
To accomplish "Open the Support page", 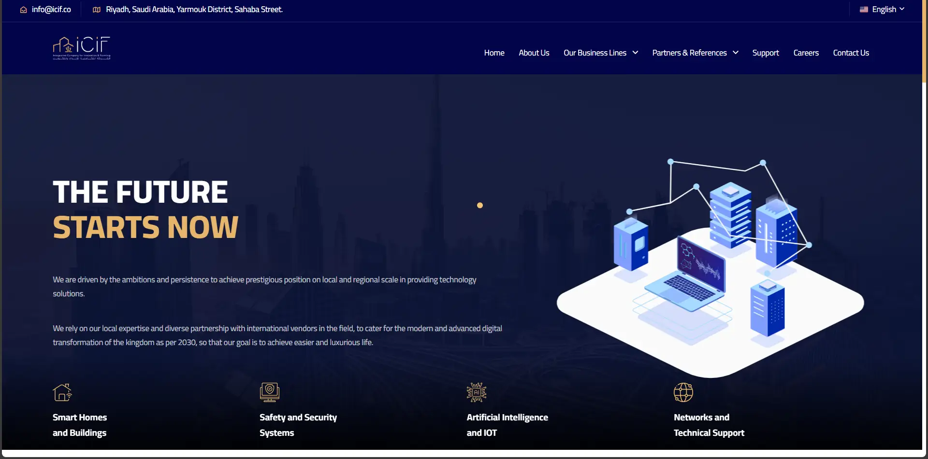I will (x=765, y=53).
